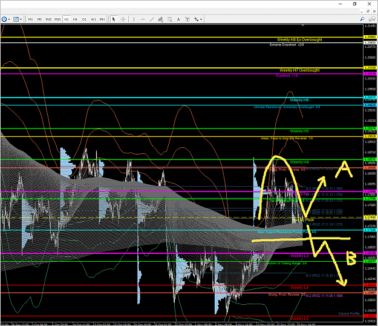Switch chart to M15 timeframe
The height and width of the screenshot is (326, 378).
click(x=48, y=19)
